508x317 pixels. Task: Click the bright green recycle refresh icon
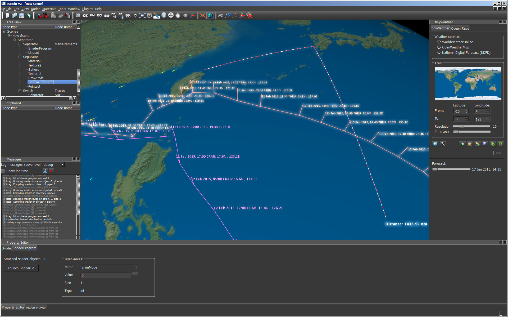click(500, 144)
